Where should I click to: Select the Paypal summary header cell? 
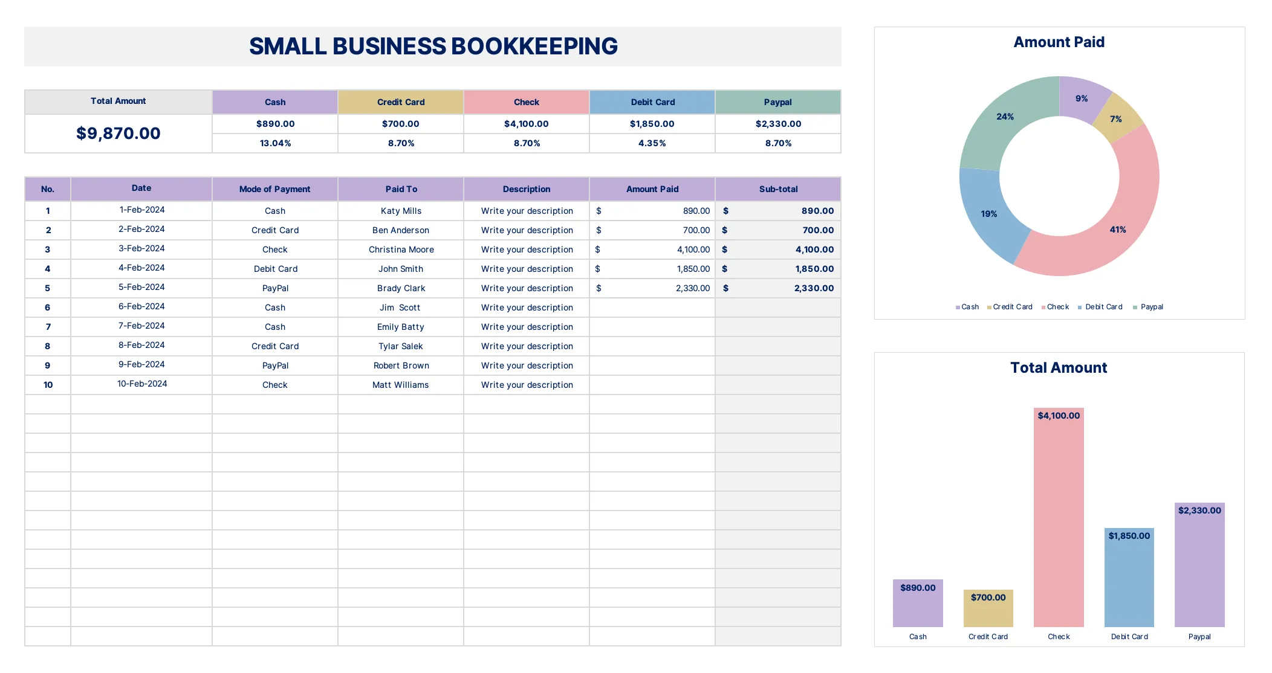click(778, 102)
